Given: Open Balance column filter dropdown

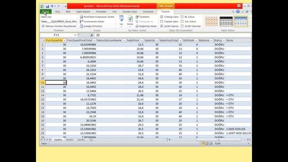Looking at the screenshot, I should (211, 40).
